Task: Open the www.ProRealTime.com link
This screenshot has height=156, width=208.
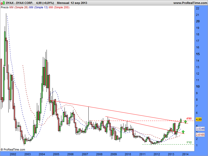Action: point(190,3)
